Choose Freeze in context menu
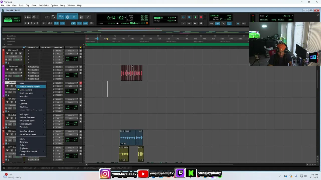The width and height of the screenshot is (321, 180). (31, 100)
